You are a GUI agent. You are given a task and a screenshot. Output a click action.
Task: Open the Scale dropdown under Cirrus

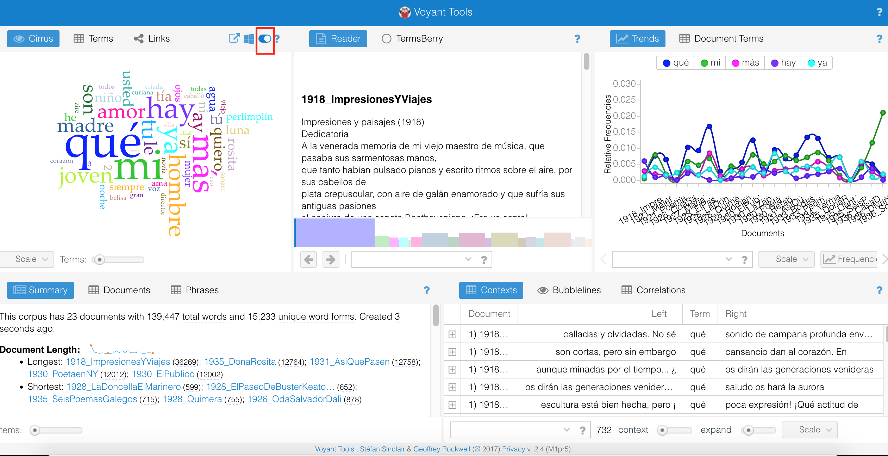(x=30, y=259)
